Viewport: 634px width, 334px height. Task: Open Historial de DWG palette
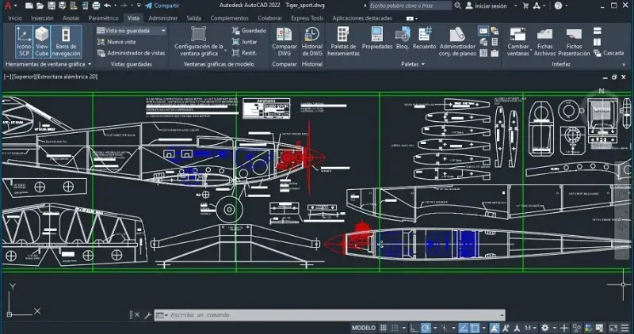tap(311, 42)
